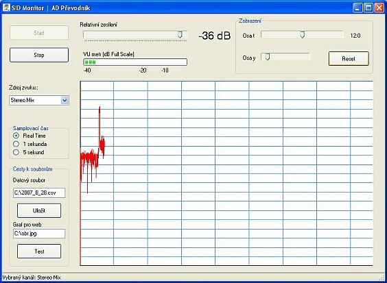387x283 pixels.
Task: Click the Osa y slider handle
Action: tap(267, 57)
